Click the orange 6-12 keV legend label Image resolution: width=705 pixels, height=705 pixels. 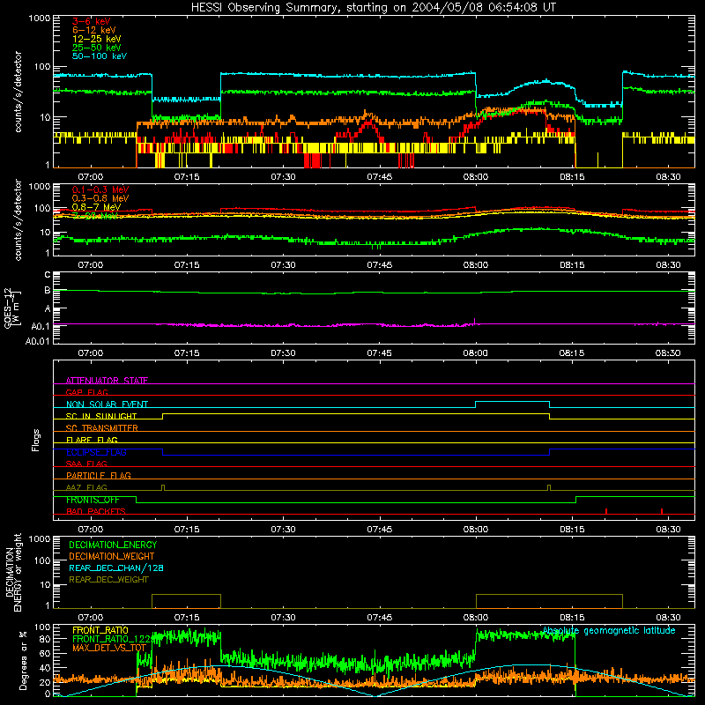tap(94, 30)
